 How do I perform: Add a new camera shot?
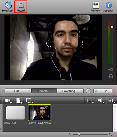coord(8,101)
